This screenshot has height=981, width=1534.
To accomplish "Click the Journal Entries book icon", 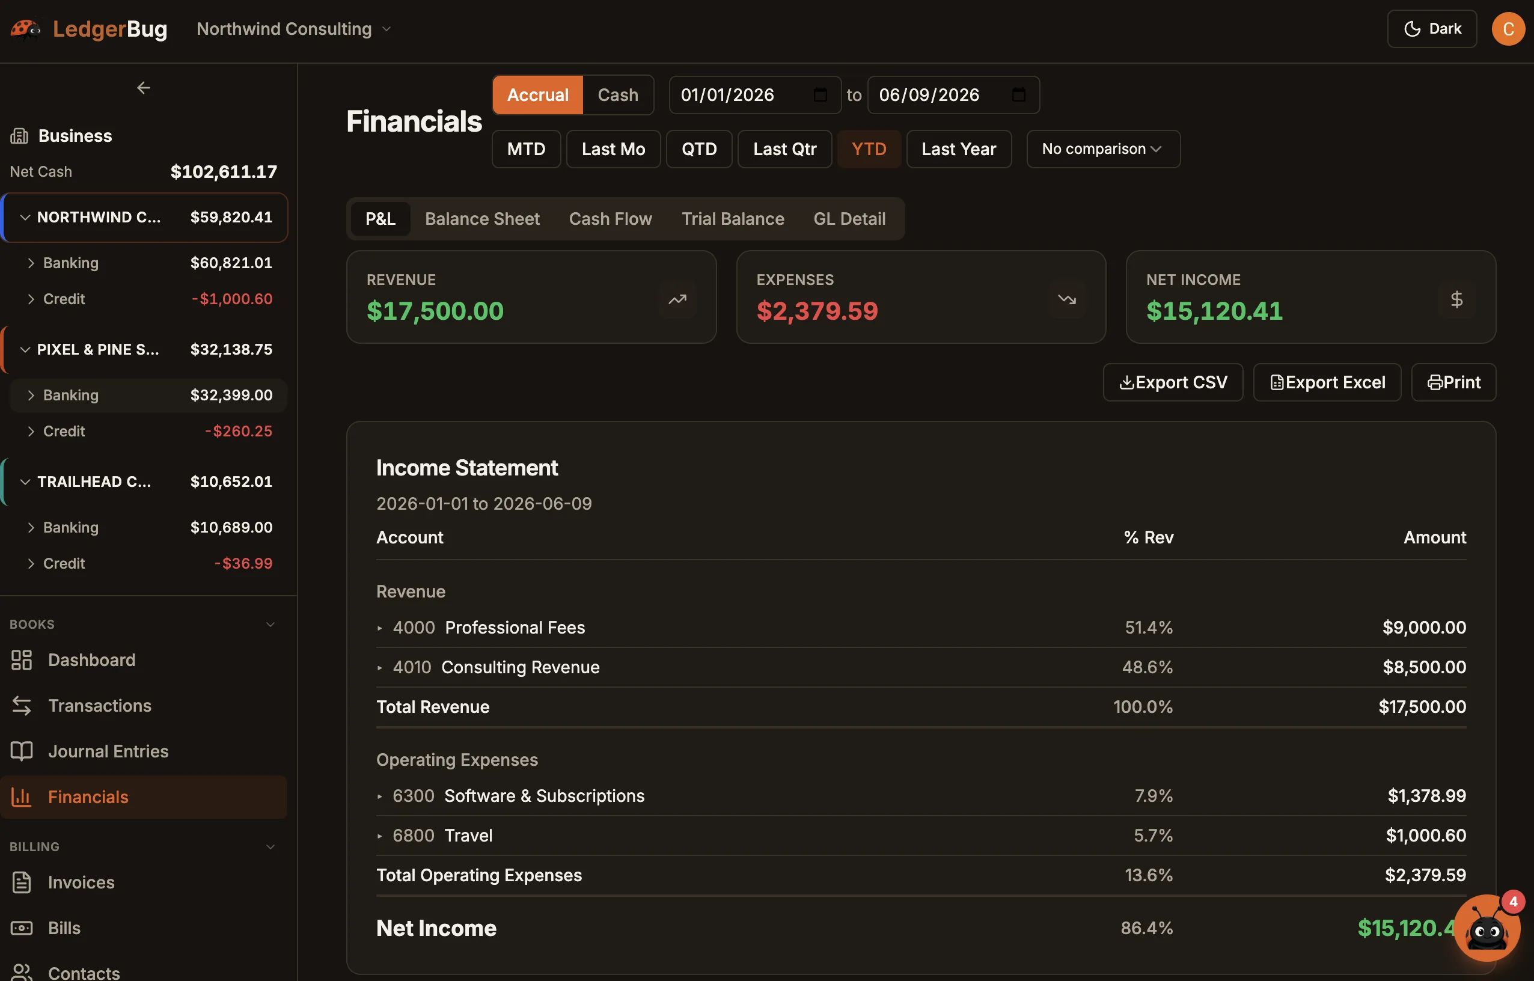I will coord(22,751).
